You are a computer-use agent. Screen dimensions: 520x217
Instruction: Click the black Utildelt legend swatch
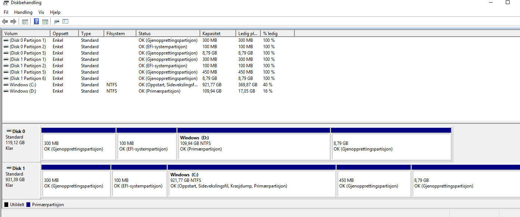click(6, 205)
